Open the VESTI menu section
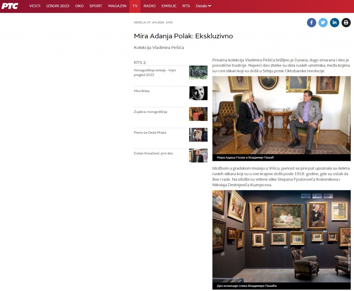This screenshot has width=354, height=291. (35, 6)
